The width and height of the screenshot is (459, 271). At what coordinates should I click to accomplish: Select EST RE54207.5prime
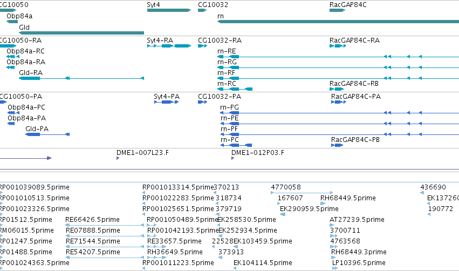click(93, 252)
